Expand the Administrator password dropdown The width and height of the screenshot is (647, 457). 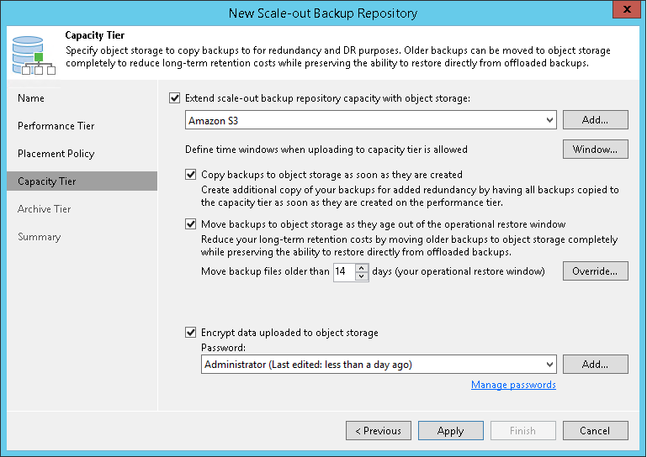click(x=549, y=364)
